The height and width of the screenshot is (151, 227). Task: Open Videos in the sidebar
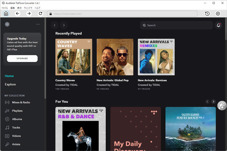[13, 136]
